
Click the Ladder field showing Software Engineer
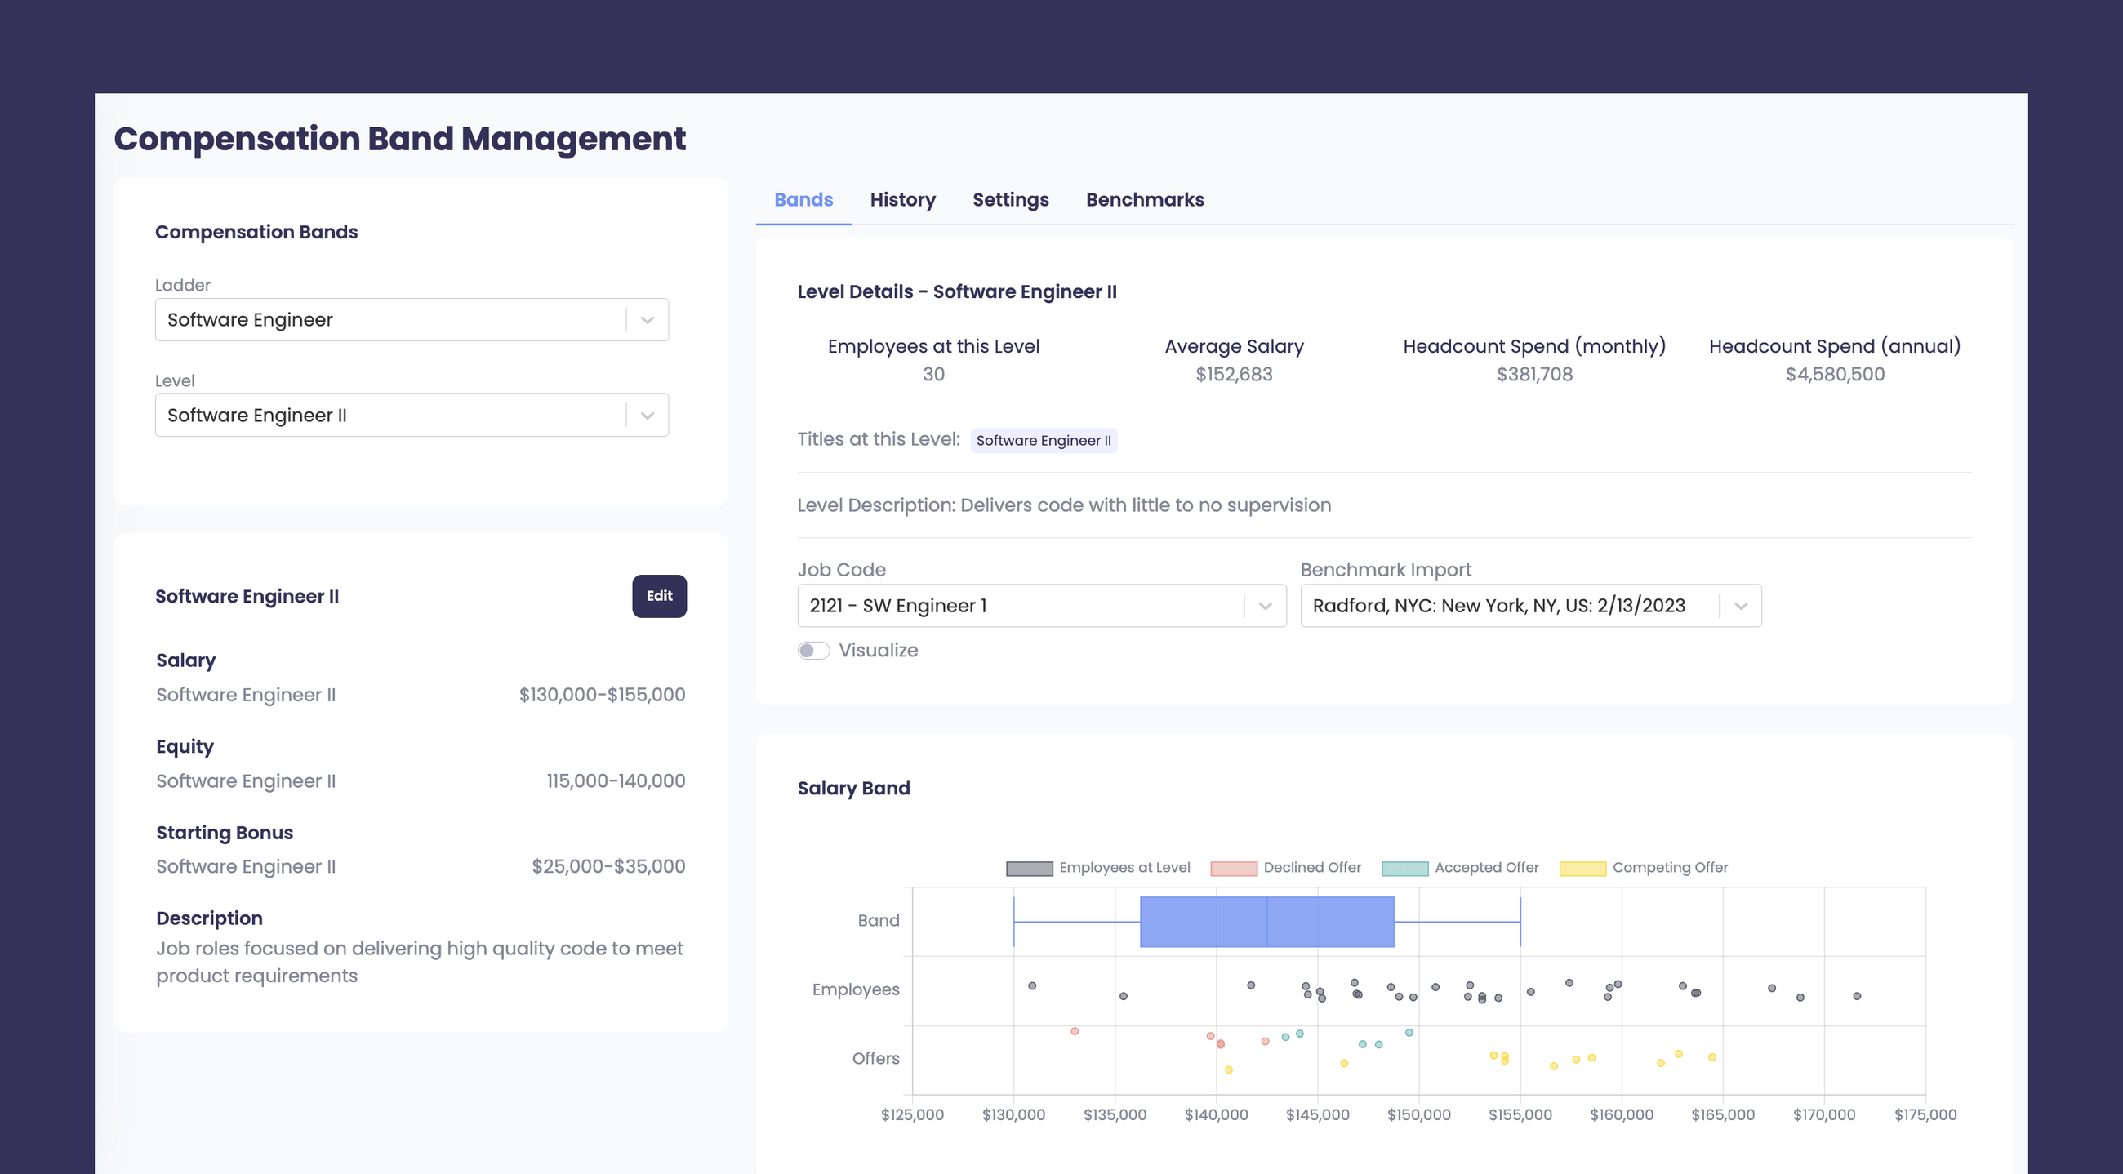[387, 320]
